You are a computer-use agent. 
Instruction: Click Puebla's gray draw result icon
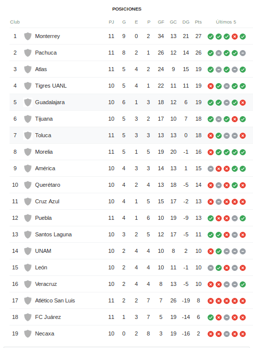(x=234, y=218)
